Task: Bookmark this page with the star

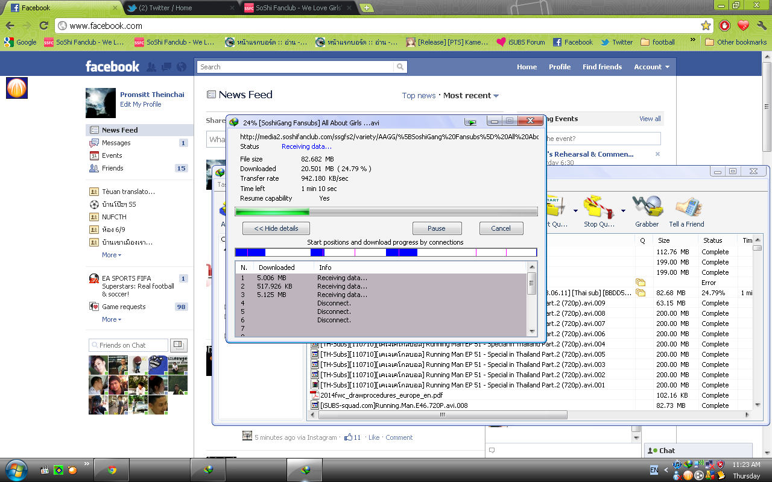Action: point(706,26)
